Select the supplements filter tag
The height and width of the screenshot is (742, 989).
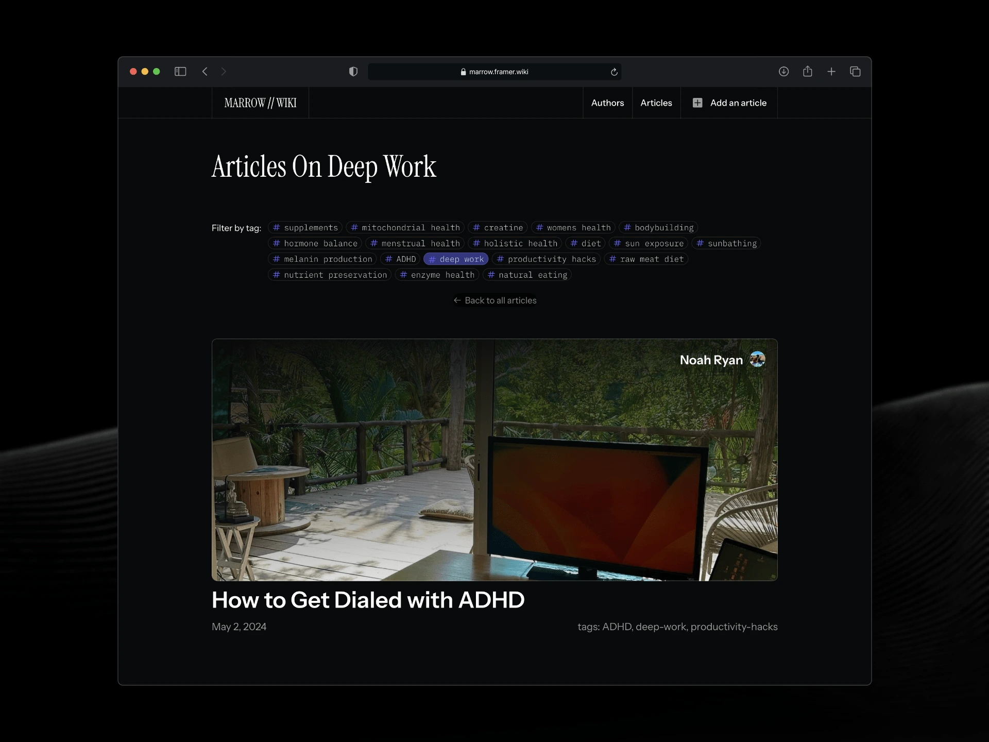click(305, 227)
